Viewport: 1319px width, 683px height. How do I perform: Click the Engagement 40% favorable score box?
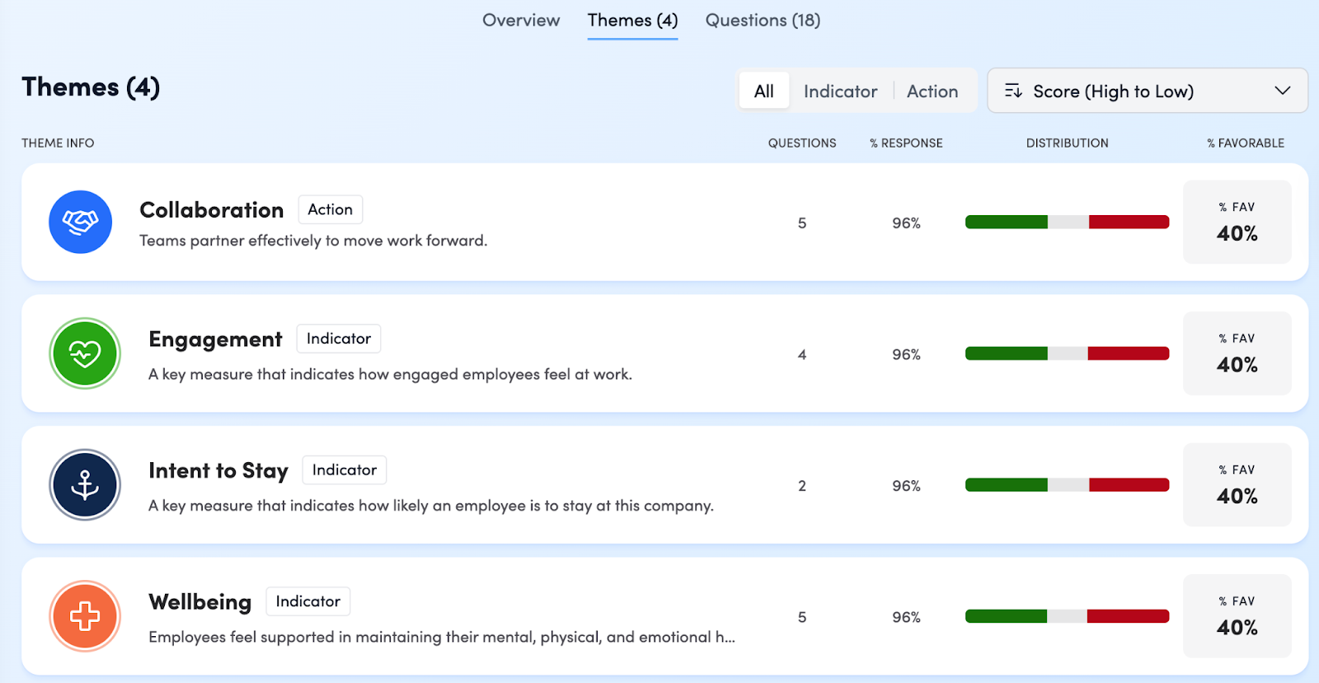(1237, 353)
